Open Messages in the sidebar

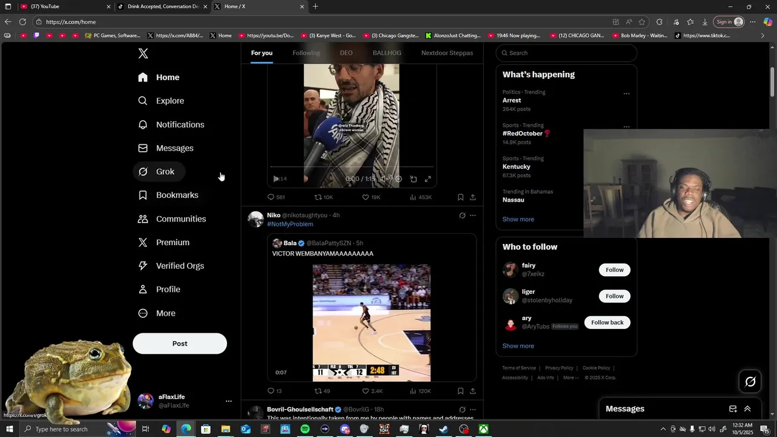tap(166, 148)
